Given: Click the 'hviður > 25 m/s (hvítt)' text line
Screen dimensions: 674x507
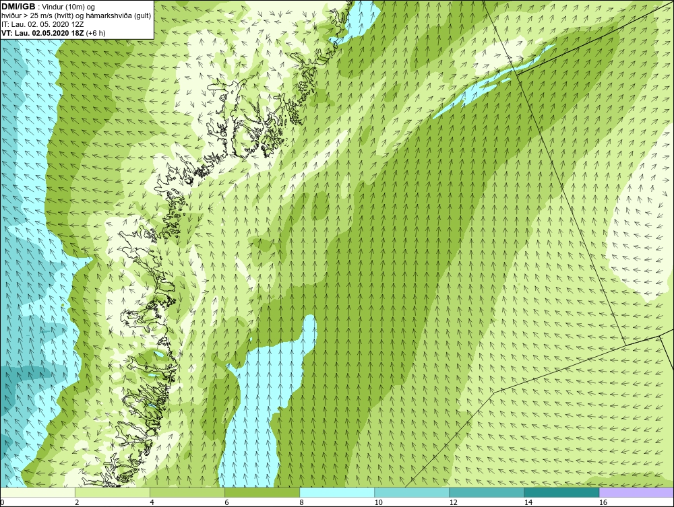Looking at the screenshot, I should pyautogui.click(x=76, y=15).
